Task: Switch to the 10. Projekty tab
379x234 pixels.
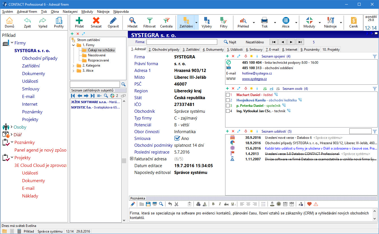Action: 331,49
